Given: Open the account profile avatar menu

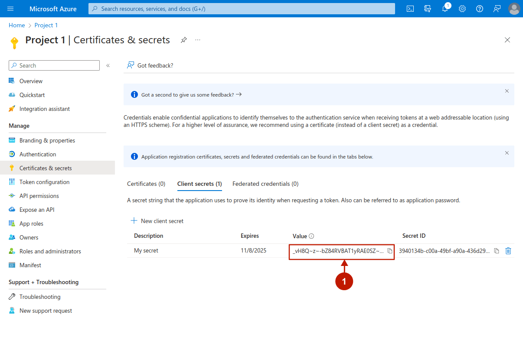Looking at the screenshot, I should coord(514,9).
